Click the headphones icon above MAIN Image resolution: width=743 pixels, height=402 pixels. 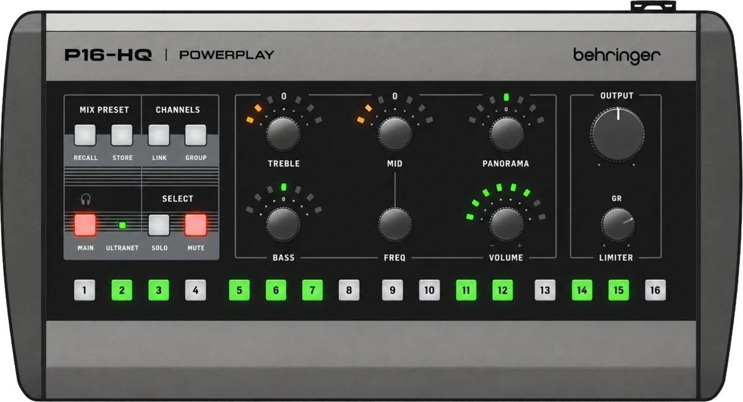[x=85, y=199]
